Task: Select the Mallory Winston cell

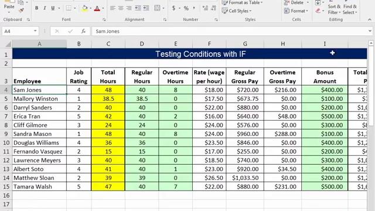Action: pos(39,99)
